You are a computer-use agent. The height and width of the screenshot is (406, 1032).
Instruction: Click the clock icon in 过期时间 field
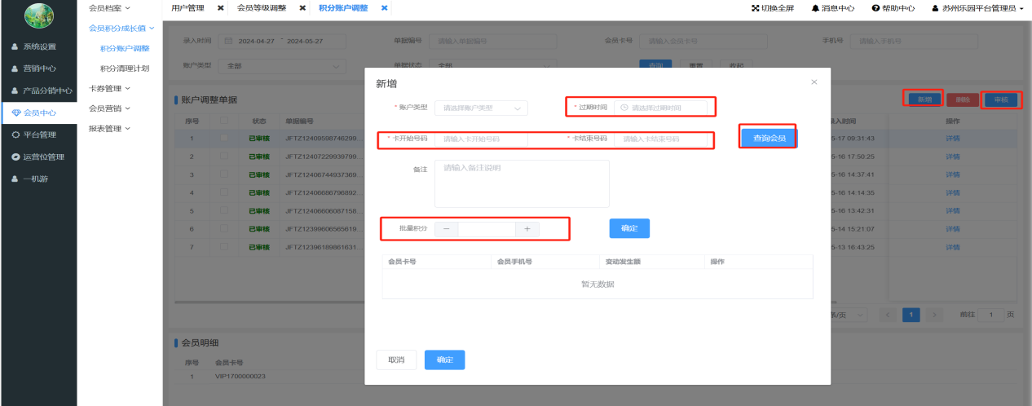(x=624, y=108)
